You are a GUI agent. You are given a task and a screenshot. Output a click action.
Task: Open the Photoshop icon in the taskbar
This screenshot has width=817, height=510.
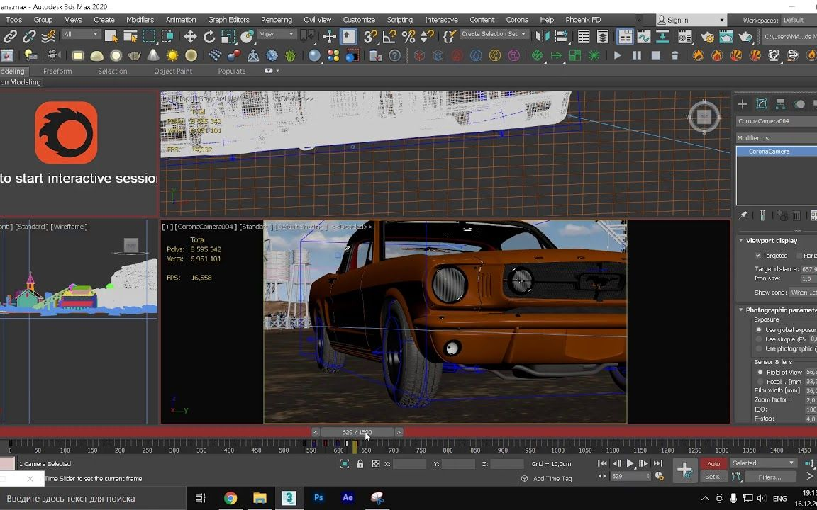click(x=318, y=498)
